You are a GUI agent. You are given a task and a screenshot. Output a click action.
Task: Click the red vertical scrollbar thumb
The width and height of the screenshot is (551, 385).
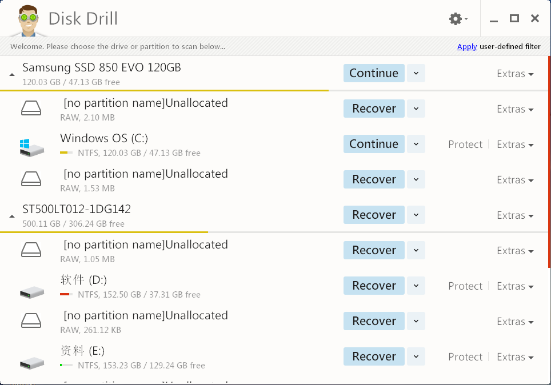coord(549,162)
